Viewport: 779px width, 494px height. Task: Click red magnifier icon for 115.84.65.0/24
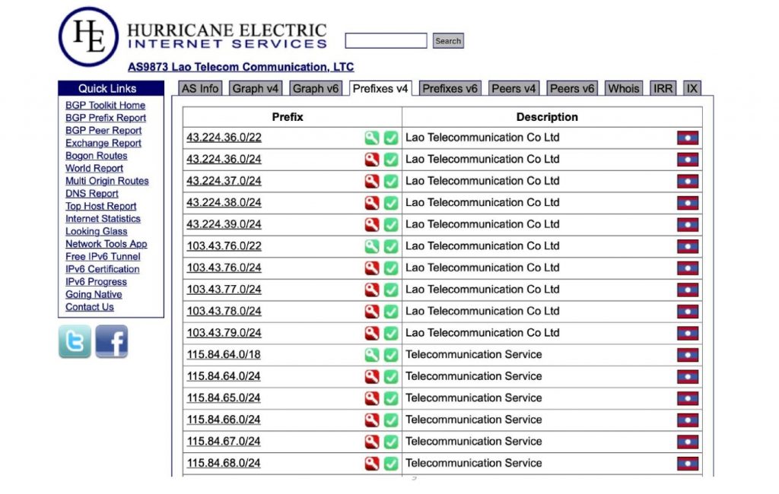click(x=371, y=398)
